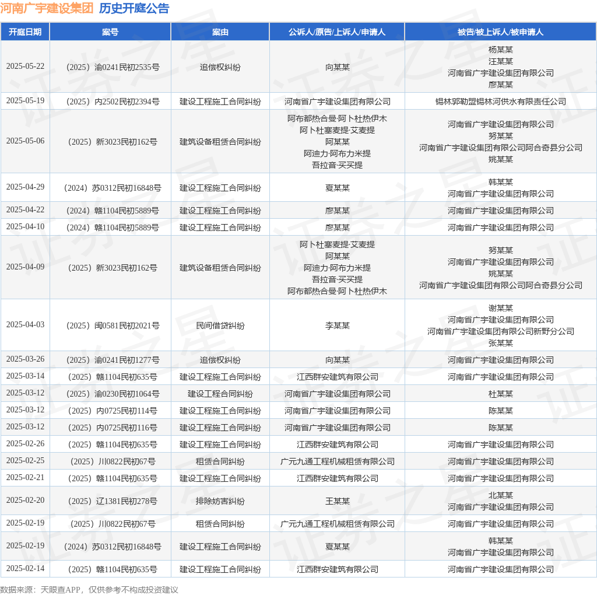
Task: Click the 建设工程合同纠纷 case cause
Action: 220,394
